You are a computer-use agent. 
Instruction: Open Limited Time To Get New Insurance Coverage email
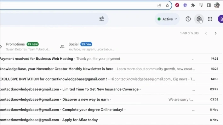coord(111,89)
